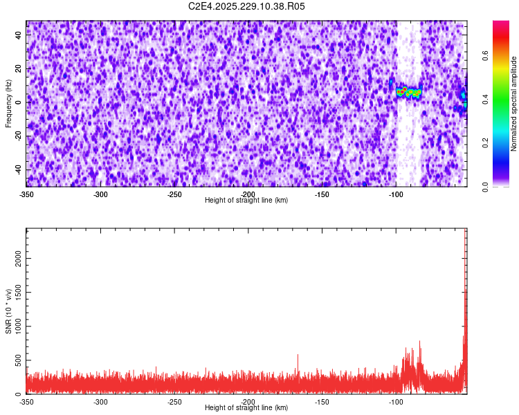Click the tall SNR peak at the right edge
This screenshot has width=519, height=415.
[466, 298]
